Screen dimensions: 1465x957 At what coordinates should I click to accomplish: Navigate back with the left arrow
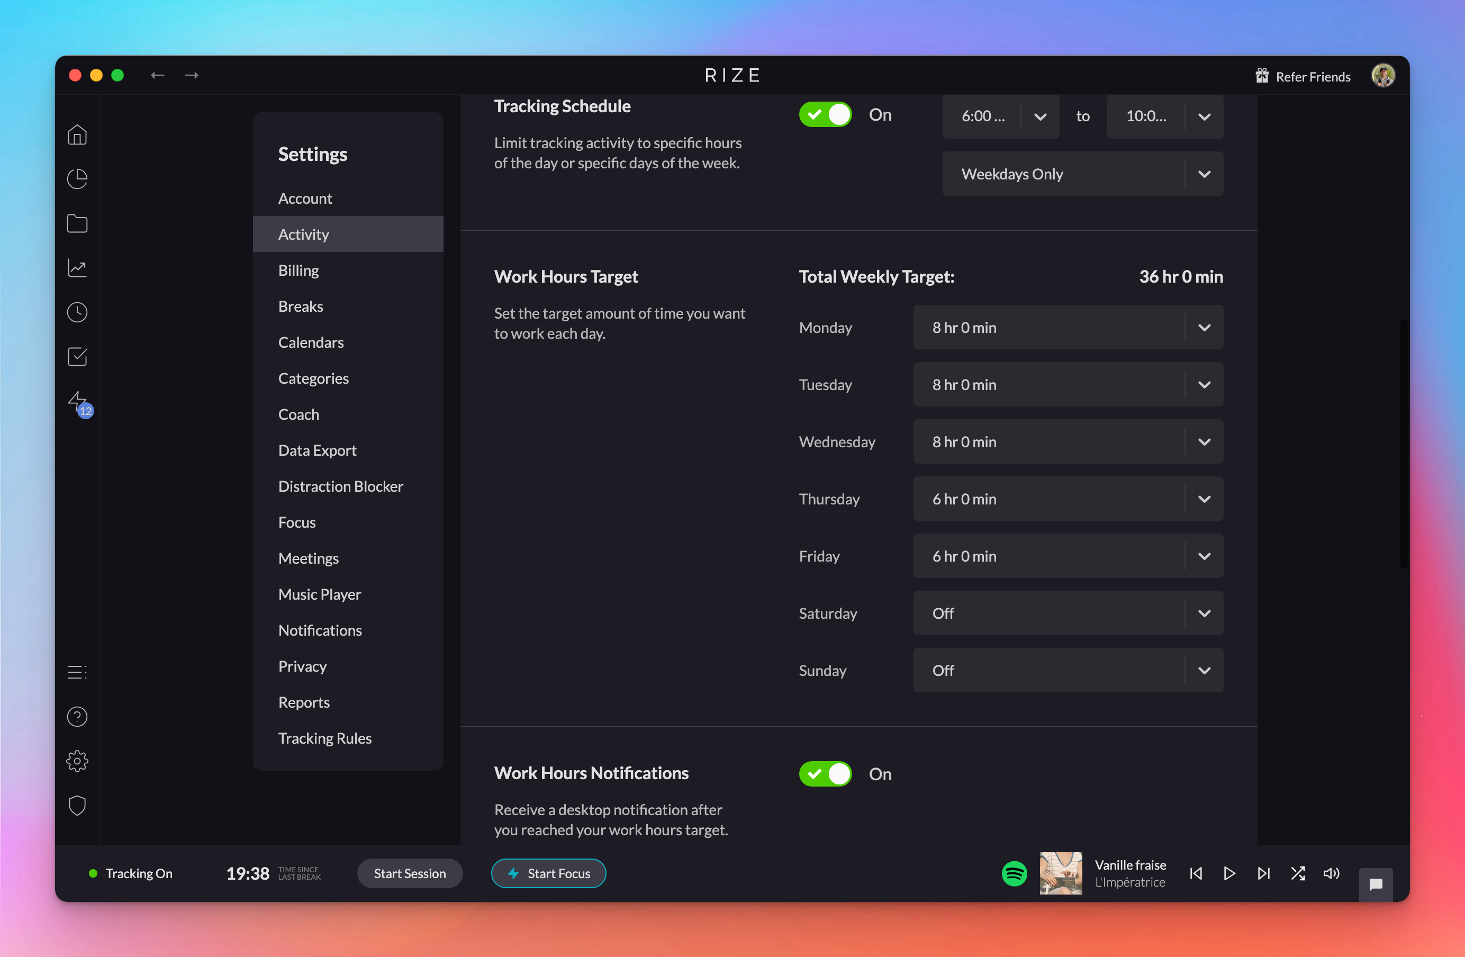pos(158,75)
